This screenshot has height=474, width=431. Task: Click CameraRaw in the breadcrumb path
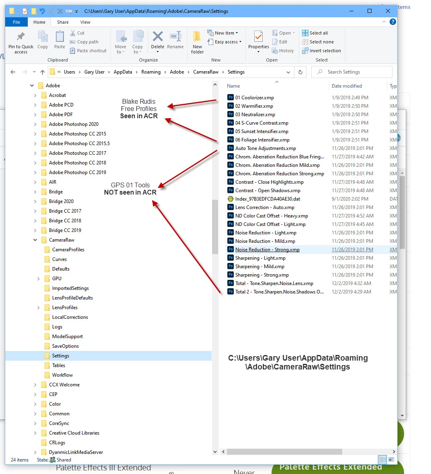click(206, 72)
